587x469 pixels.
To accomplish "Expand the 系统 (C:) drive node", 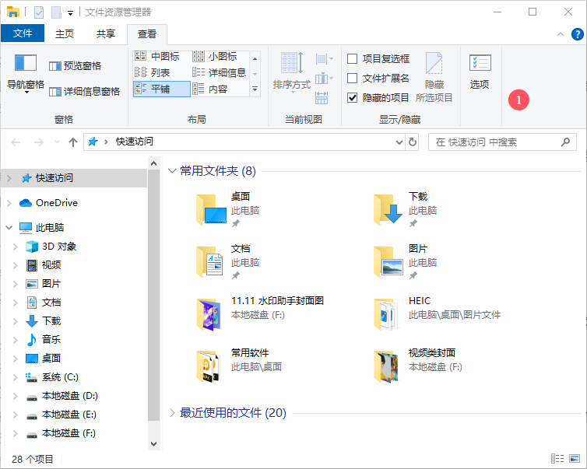I will [16, 377].
